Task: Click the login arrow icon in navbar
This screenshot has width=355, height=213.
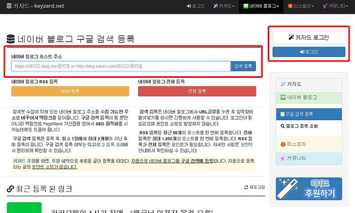Action: (x=188, y=6)
